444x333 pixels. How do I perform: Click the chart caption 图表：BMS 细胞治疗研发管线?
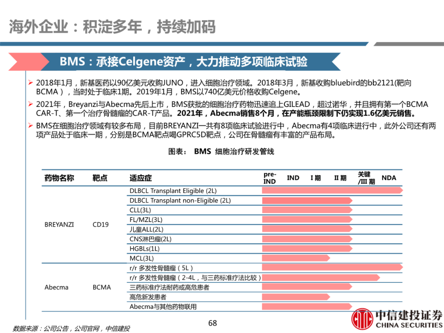[x=221, y=151]
